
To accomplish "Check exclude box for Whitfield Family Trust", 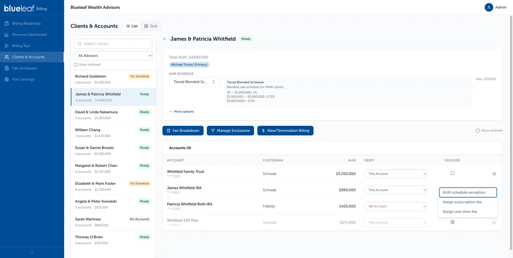I will click(x=453, y=173).
